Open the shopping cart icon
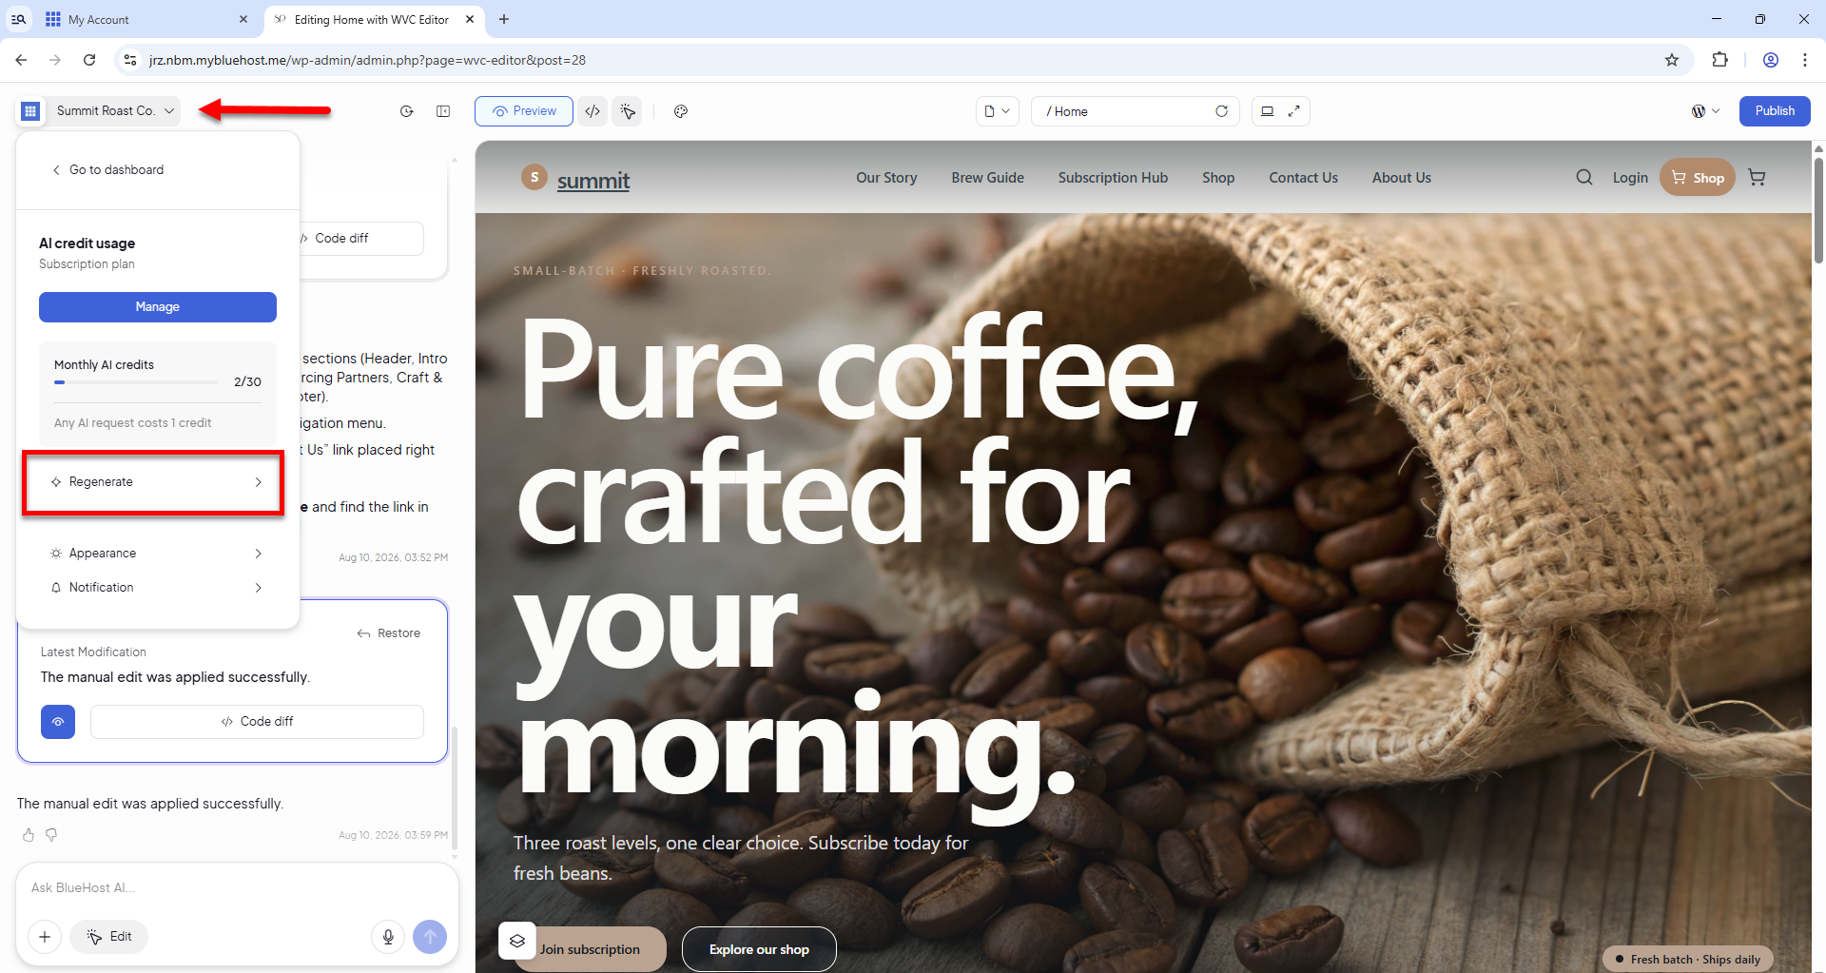This screenshot has height=973, width=1826. coord(1757,178)
